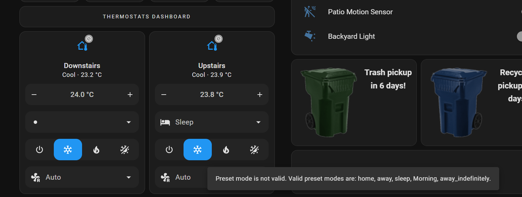The width and height of the screenshot is (522, 197).
Task: Open the Downstairs fan mode Auto dropdown
Action: (x=82, y=177)
